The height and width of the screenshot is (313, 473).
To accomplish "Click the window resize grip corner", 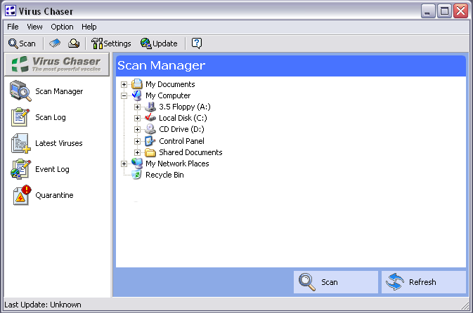I will pos(465,305).
